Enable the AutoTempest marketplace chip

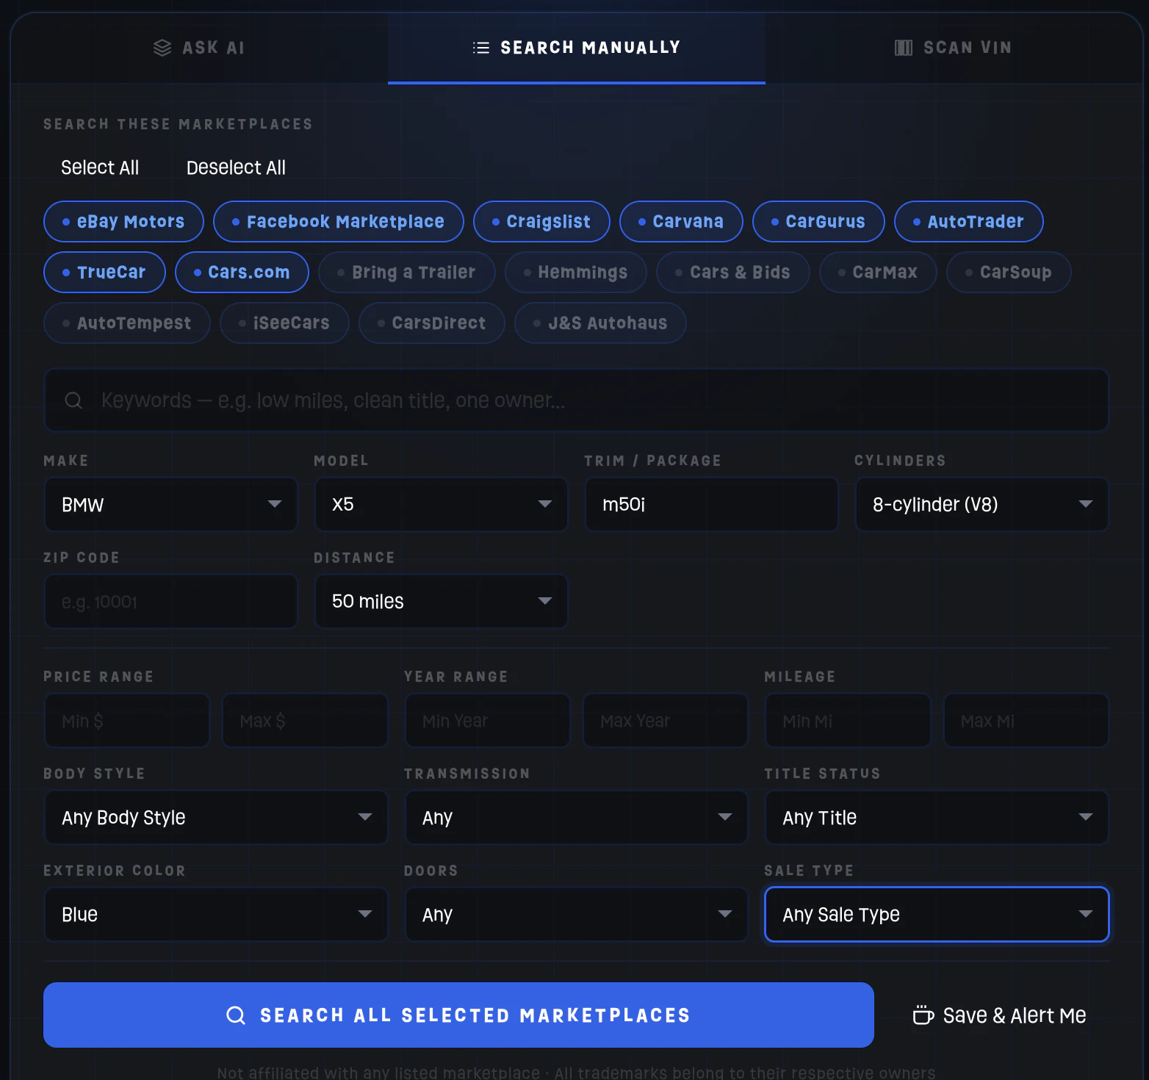pos(127,323)
